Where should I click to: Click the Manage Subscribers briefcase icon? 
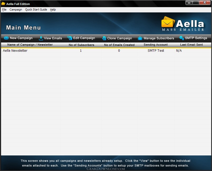[140, 38]
